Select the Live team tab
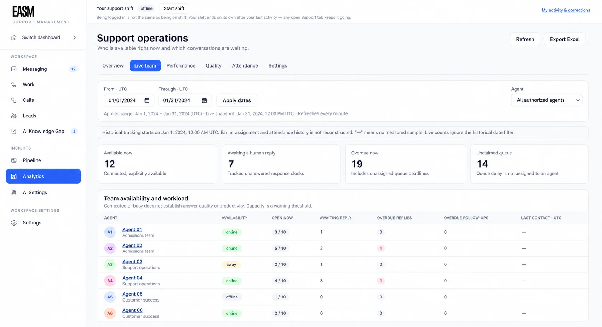Screen dimensions: 602x327 (145, 66)
